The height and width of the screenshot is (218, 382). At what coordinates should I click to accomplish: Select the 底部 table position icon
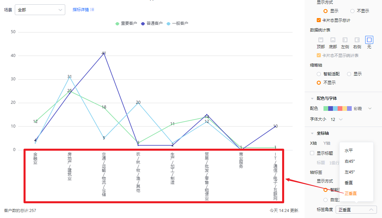(x=333, y=40)
